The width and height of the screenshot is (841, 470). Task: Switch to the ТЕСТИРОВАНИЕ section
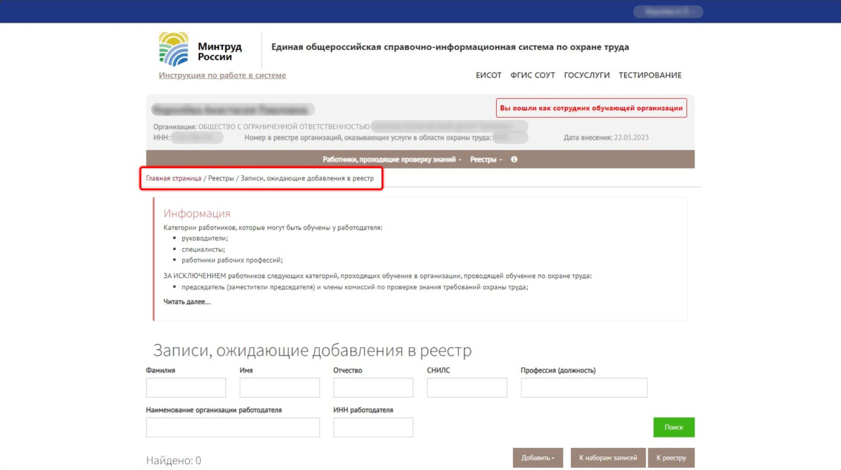[x=650, y=75]
